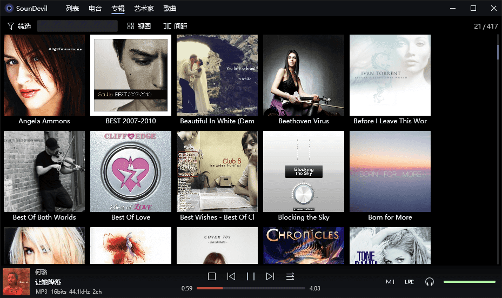The height and width of the screenshot is (298, 502).
Task: Open the Best Of Love album cover
Action: [x=131, y=171]
